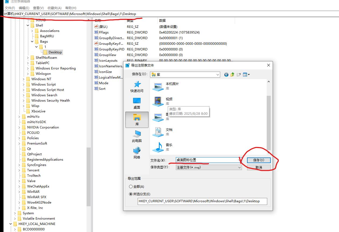This screenshot has height=232, width=339.
Task: Select the (默认) registry value
Action: click(x=103, y=27)
